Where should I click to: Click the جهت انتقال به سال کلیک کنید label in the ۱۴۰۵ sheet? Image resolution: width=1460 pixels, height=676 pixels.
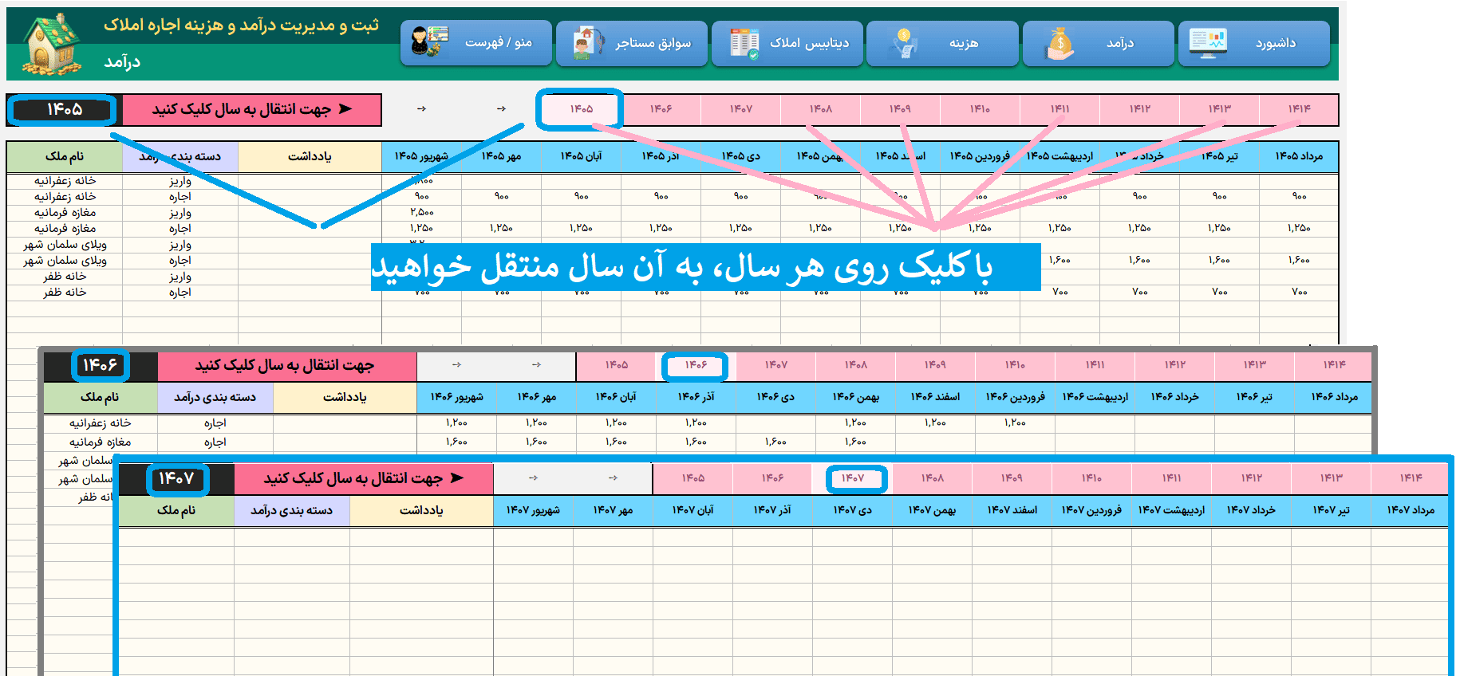[x=252, y=109]
